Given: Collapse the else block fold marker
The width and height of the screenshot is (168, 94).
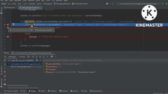Looking at the screenshot, I should (x=11, y=34).
